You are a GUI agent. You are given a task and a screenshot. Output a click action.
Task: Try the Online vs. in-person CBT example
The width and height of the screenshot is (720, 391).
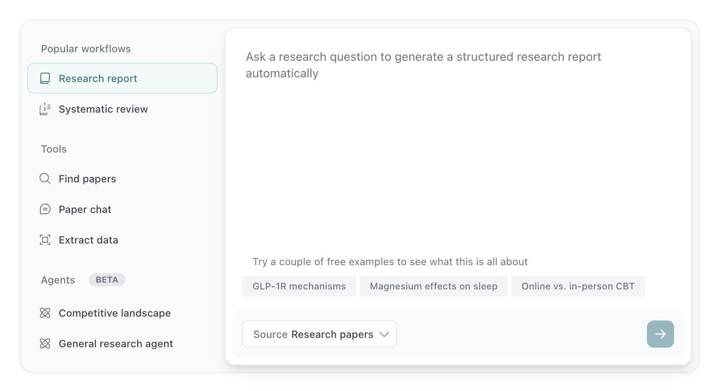(578, 286)
